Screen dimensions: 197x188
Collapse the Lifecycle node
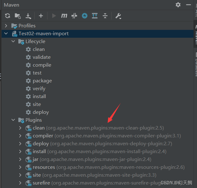pyautogui.click(x=13, y=41)
